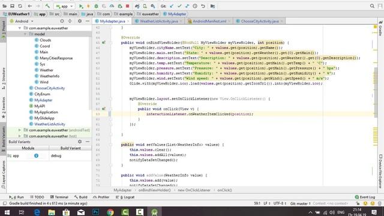Run the app with the green play button
This screenshot has height=216, width=384.
point(81,6)
